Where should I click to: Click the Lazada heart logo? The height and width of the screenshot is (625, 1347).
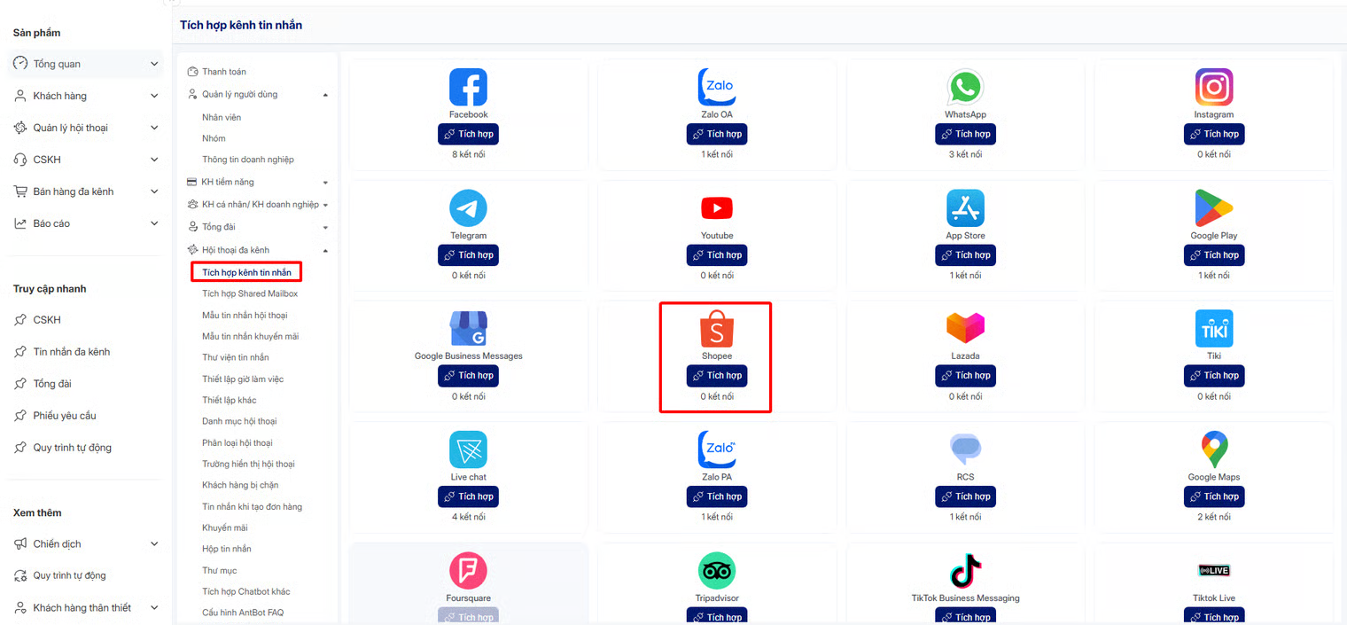pyautogui.click(x=965, y=329)
